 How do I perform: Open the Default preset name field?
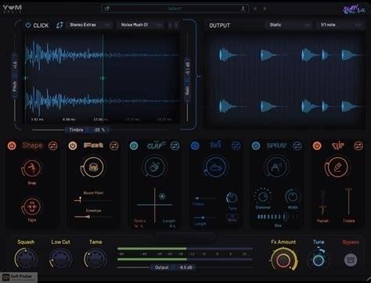(175, 9)
